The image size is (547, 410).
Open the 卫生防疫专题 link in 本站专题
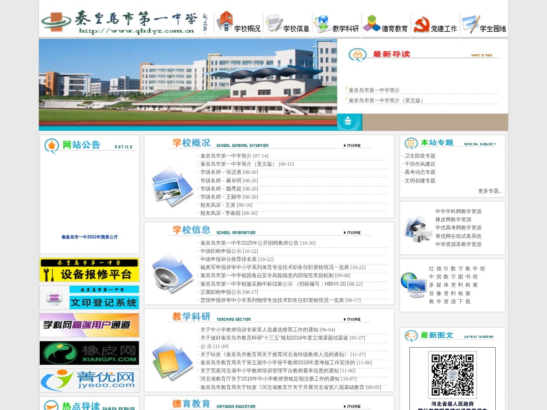click(419, 155)
